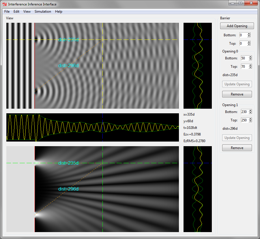Click the dist=235d label in top view

coord(68,39)
